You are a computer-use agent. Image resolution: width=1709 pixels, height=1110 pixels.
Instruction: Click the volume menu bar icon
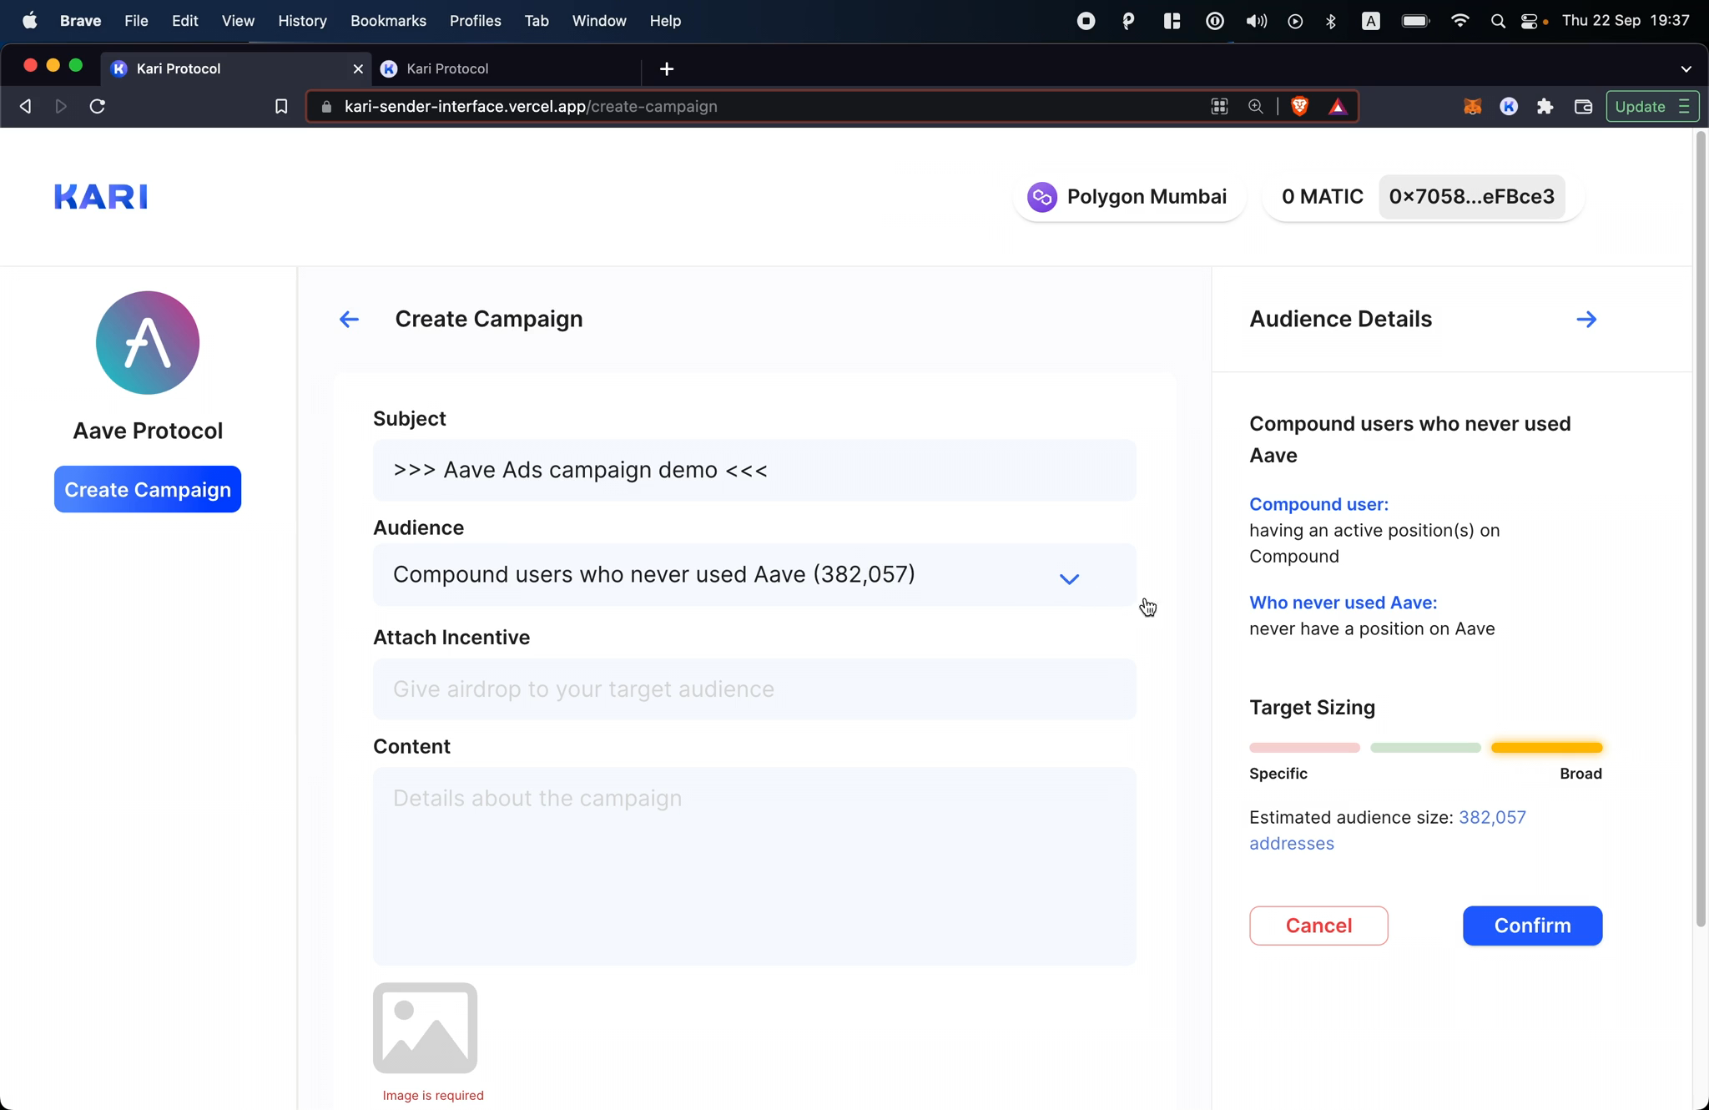[x=1256, y=21]
